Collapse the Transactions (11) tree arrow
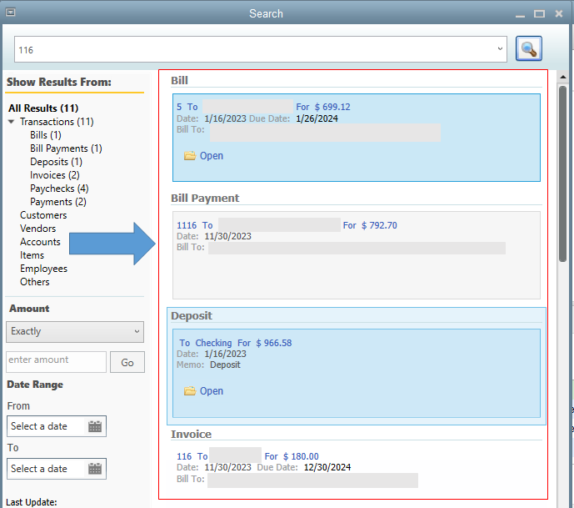The height and width of the screenshot is (508, 574). [x=12, y=121]
